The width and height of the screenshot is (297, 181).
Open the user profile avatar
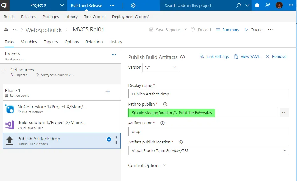[x=279, y=5]
